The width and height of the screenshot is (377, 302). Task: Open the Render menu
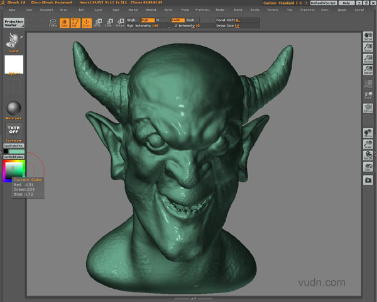(221, 10)
